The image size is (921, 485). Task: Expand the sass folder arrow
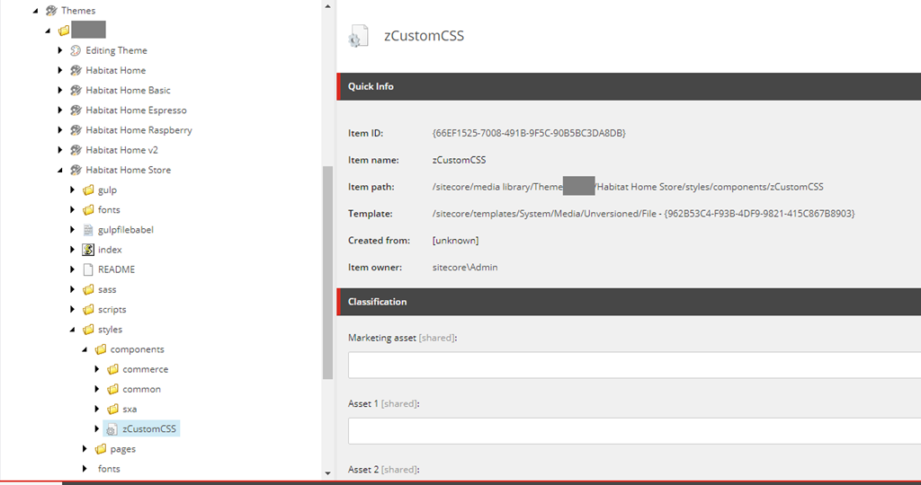click(73, 289)
